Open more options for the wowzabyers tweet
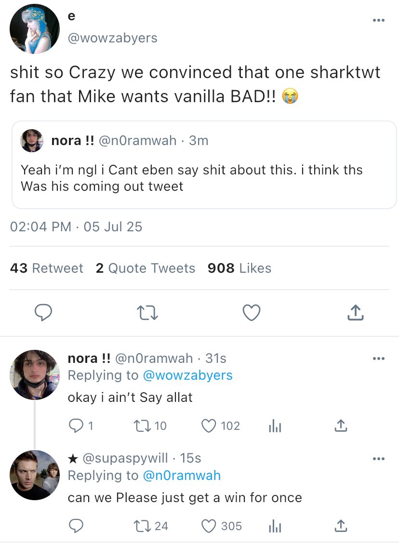The width and height of the screenshot is (399, 545). tap(379, 20)
